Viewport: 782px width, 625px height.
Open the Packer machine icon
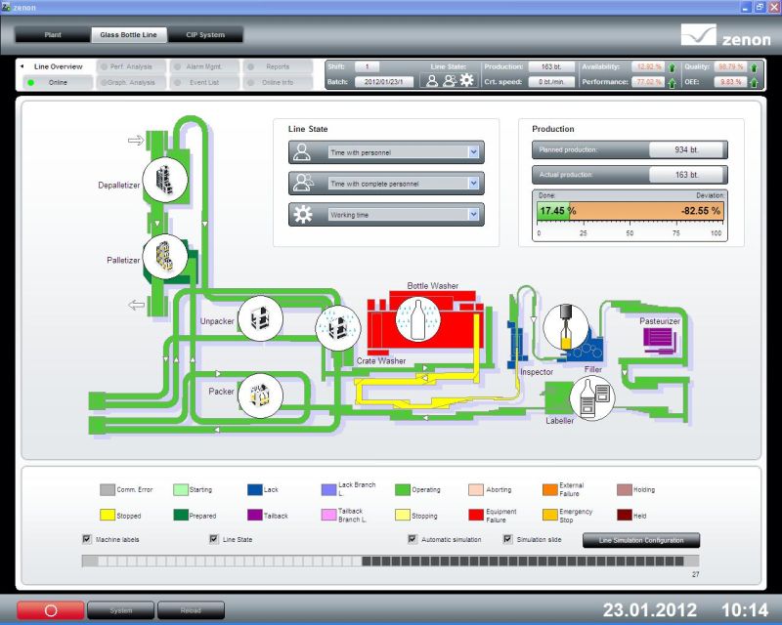tap(261, 395)
